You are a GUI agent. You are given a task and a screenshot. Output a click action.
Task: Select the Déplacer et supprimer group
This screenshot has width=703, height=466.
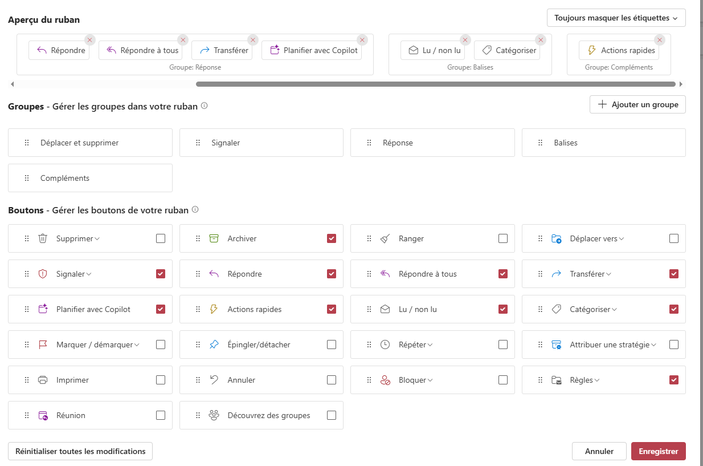click(90, 143)
